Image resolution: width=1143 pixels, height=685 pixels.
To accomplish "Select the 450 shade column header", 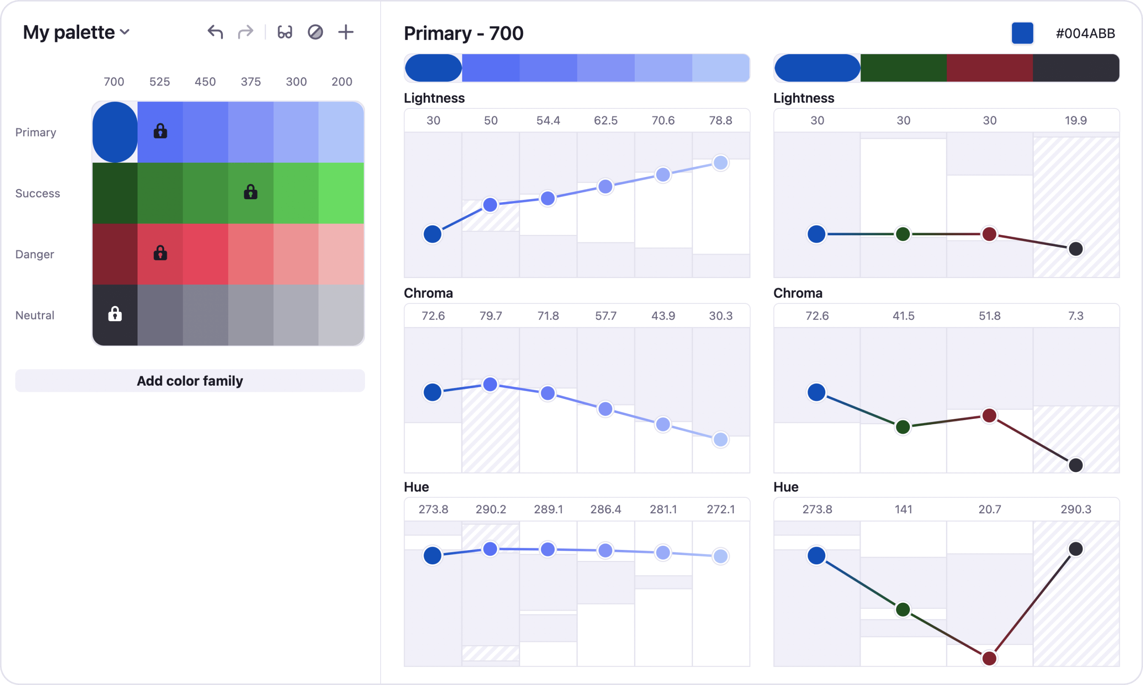I will 205,82.
